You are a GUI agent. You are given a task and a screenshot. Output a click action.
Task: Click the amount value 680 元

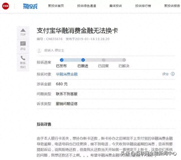pos(62,84)
